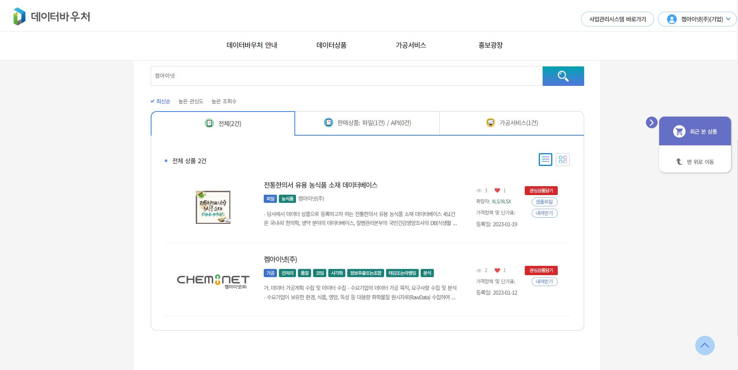The height and width of the screenshot is (370, 738).
Task: Click 관심상품담기 for 전통한의서 product
Action: [x=541, y=190]
